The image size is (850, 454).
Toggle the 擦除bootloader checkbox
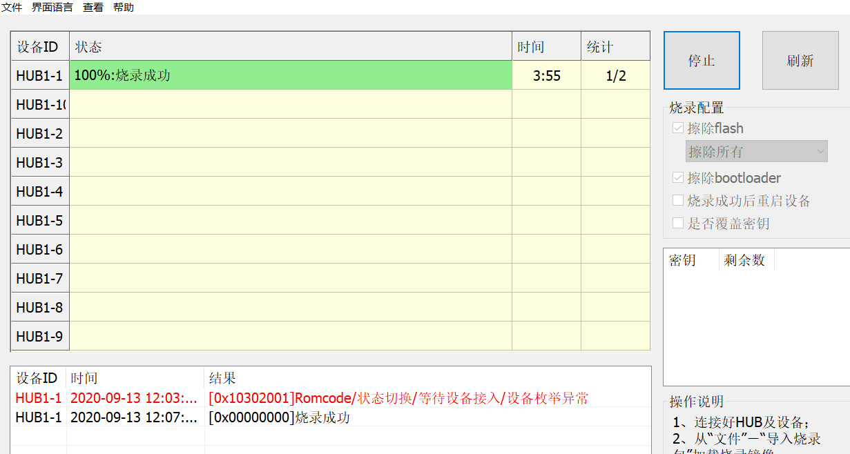tap(678, 177)
